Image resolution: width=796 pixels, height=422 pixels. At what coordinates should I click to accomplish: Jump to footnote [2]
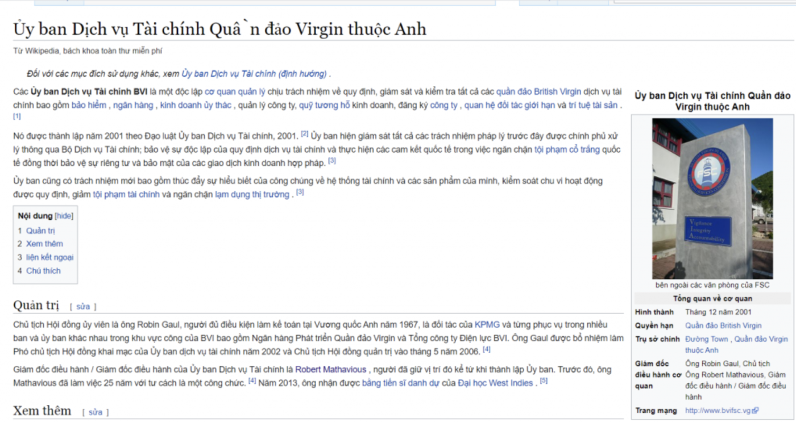305,133
